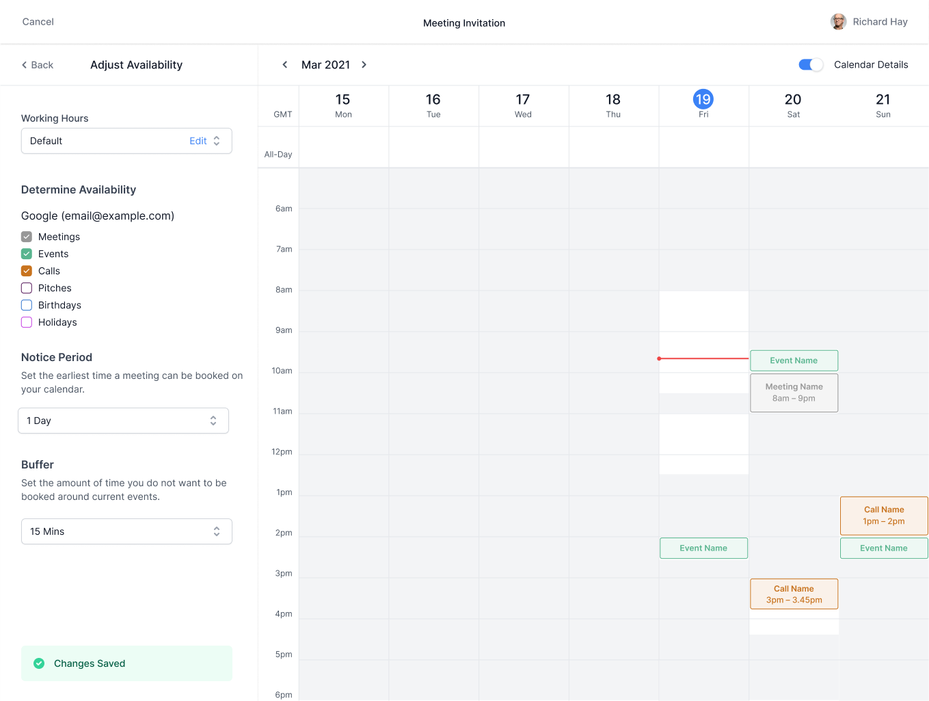Enable the Holidays checkbox

coord(26,322)
